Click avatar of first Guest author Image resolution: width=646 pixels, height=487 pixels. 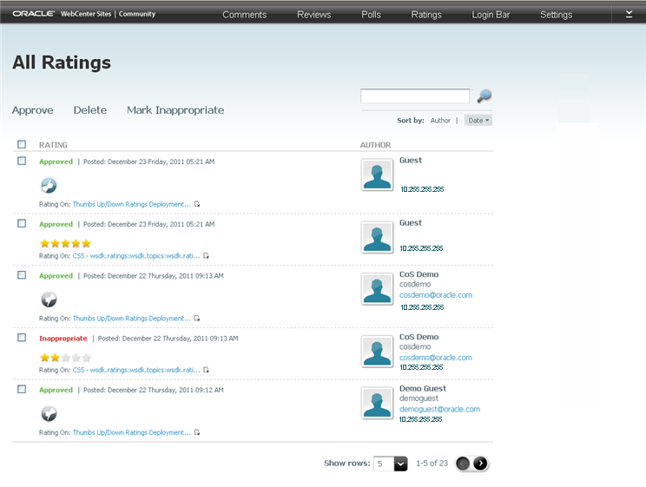pyautogui.click(x=377, y=175)
